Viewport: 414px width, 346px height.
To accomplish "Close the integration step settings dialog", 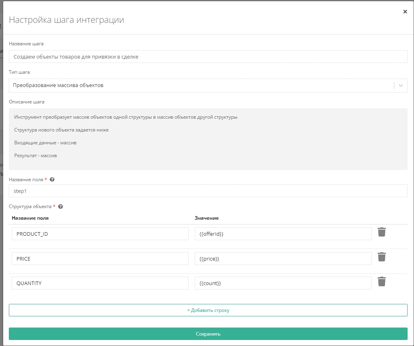I will [x=405, y=12].
